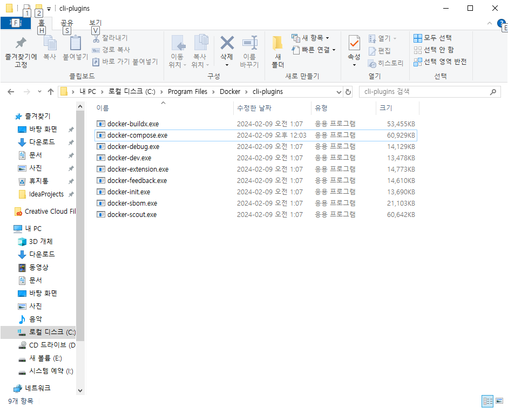
Task: Click 편집 in the ribbon
Action: 380,51
